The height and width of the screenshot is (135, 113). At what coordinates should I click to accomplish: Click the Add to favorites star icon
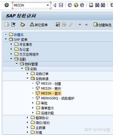58,25
